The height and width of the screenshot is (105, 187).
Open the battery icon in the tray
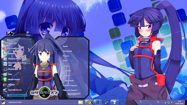(165, 102)
